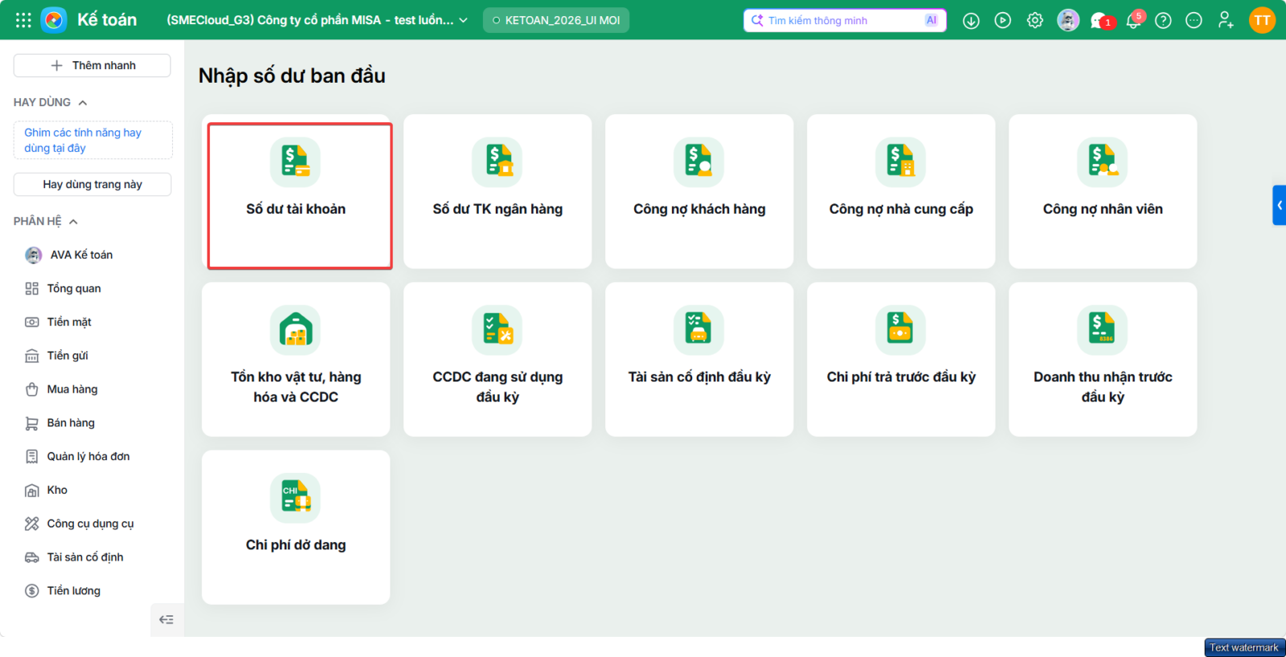1286x657 pixels.
Task: Open the help question mark icon
Action: 1163,20
